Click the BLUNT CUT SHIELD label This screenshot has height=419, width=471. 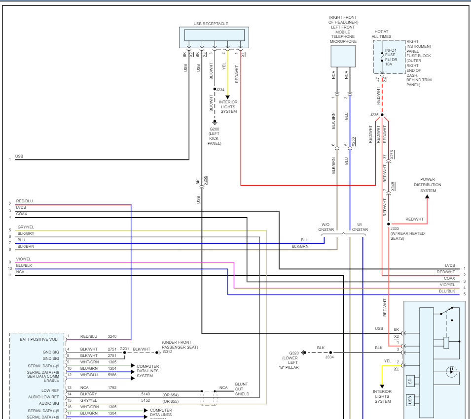[x=242, y=389]
